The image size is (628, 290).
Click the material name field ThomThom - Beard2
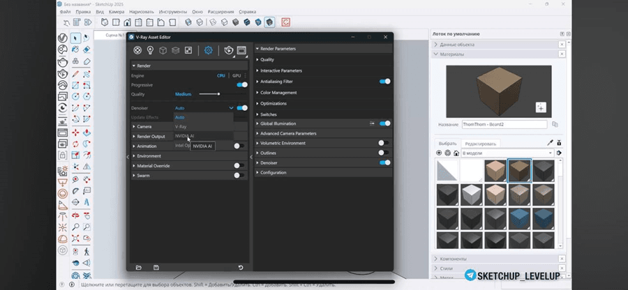504,124
